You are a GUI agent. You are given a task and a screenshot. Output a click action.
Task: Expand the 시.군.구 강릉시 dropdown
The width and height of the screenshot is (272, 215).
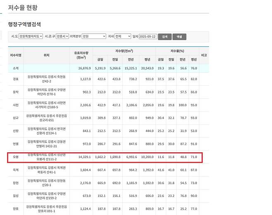click(x=62, y=36)
